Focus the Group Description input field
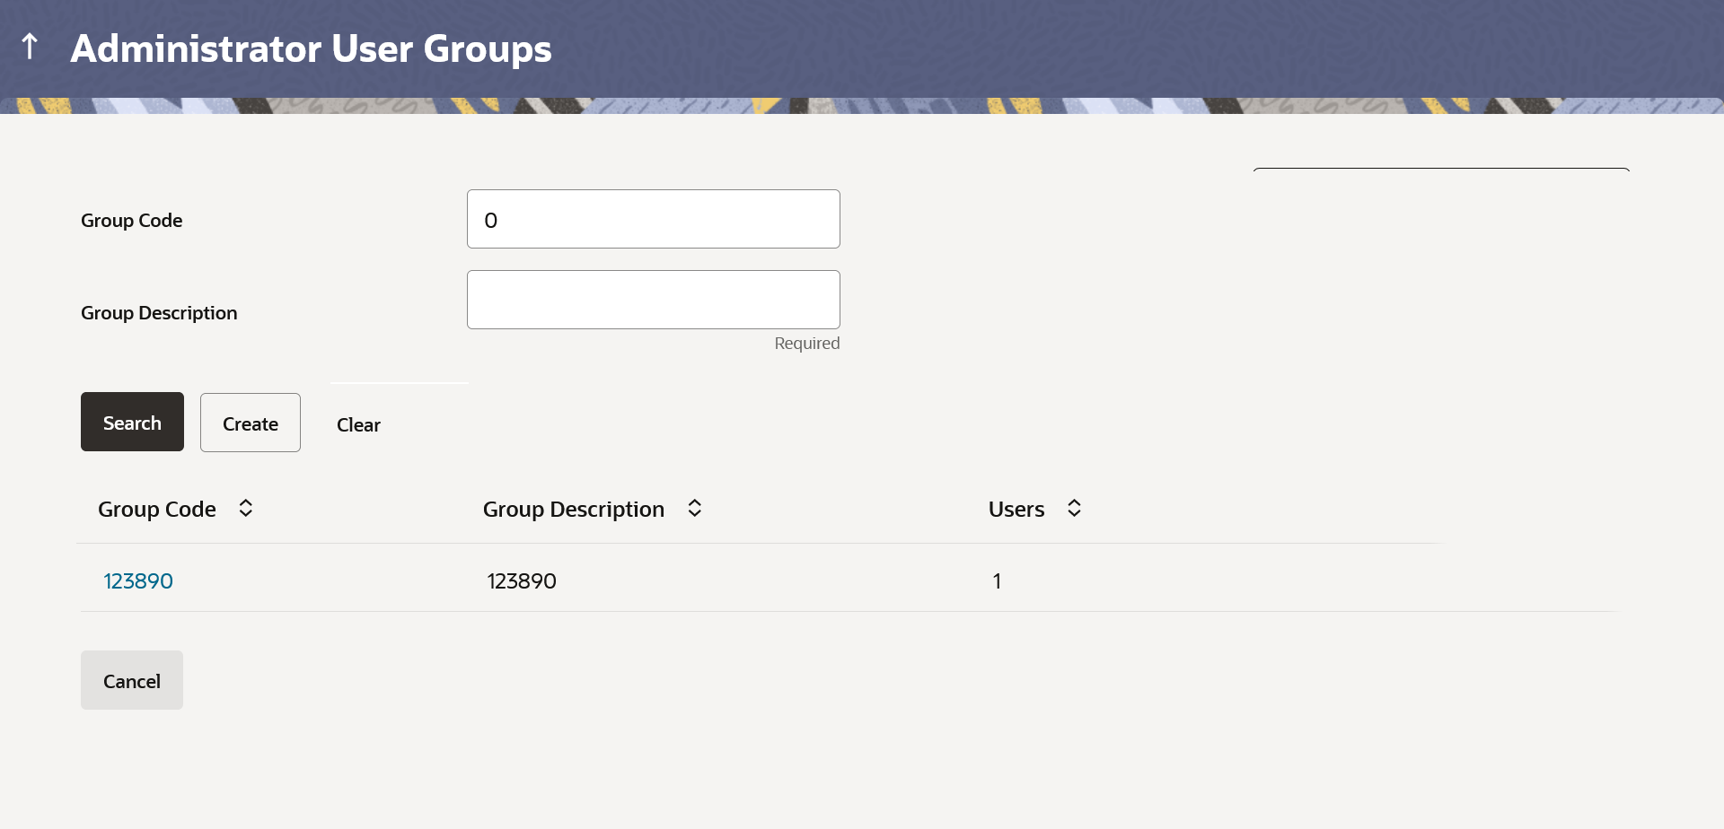This screenshot has width=1724, height=829. coord(654,300)
